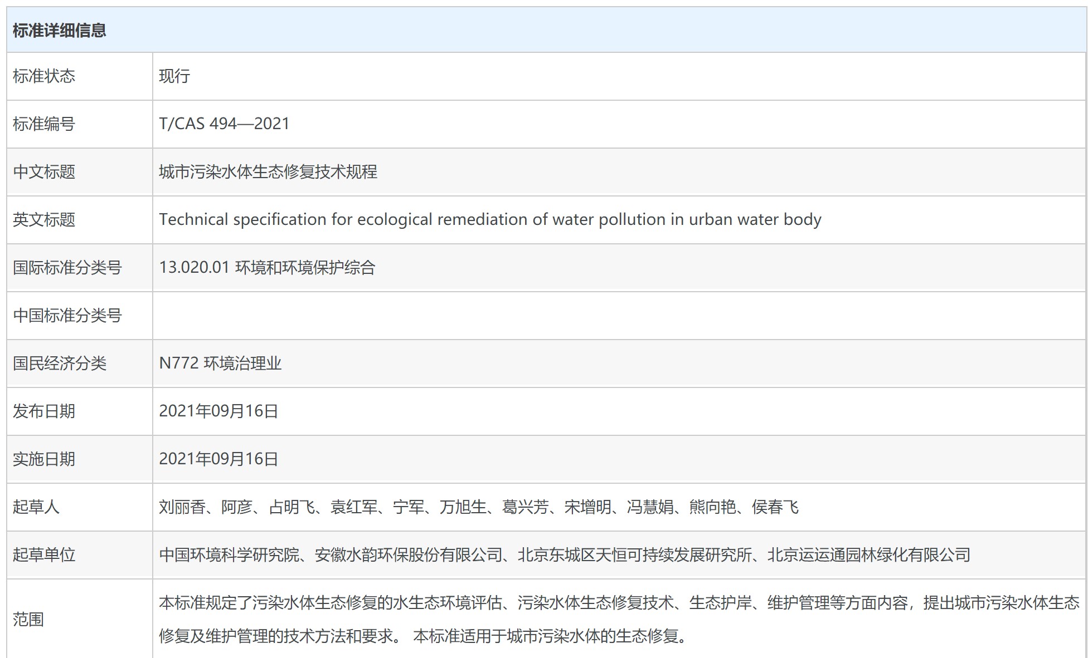
Task: Click the 范围 label cell
Action: [28, 618]
